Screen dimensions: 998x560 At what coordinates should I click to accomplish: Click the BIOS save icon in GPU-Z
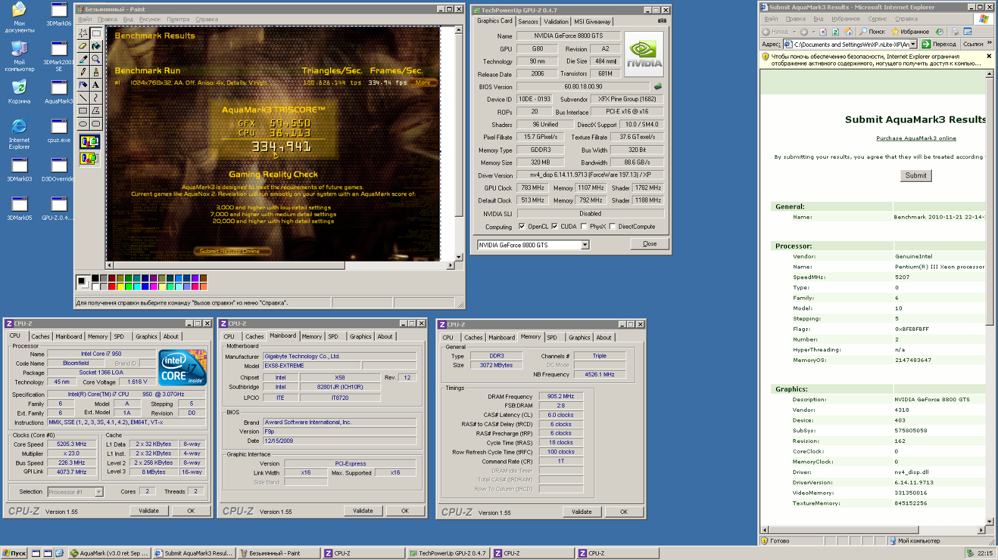click(x=657, y=87)
